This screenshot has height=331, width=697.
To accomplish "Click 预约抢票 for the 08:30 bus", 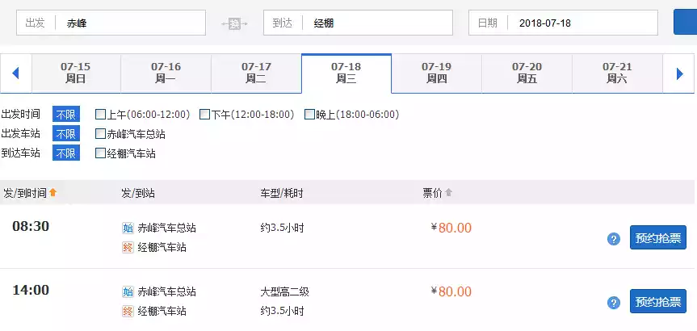I will 657,238.
